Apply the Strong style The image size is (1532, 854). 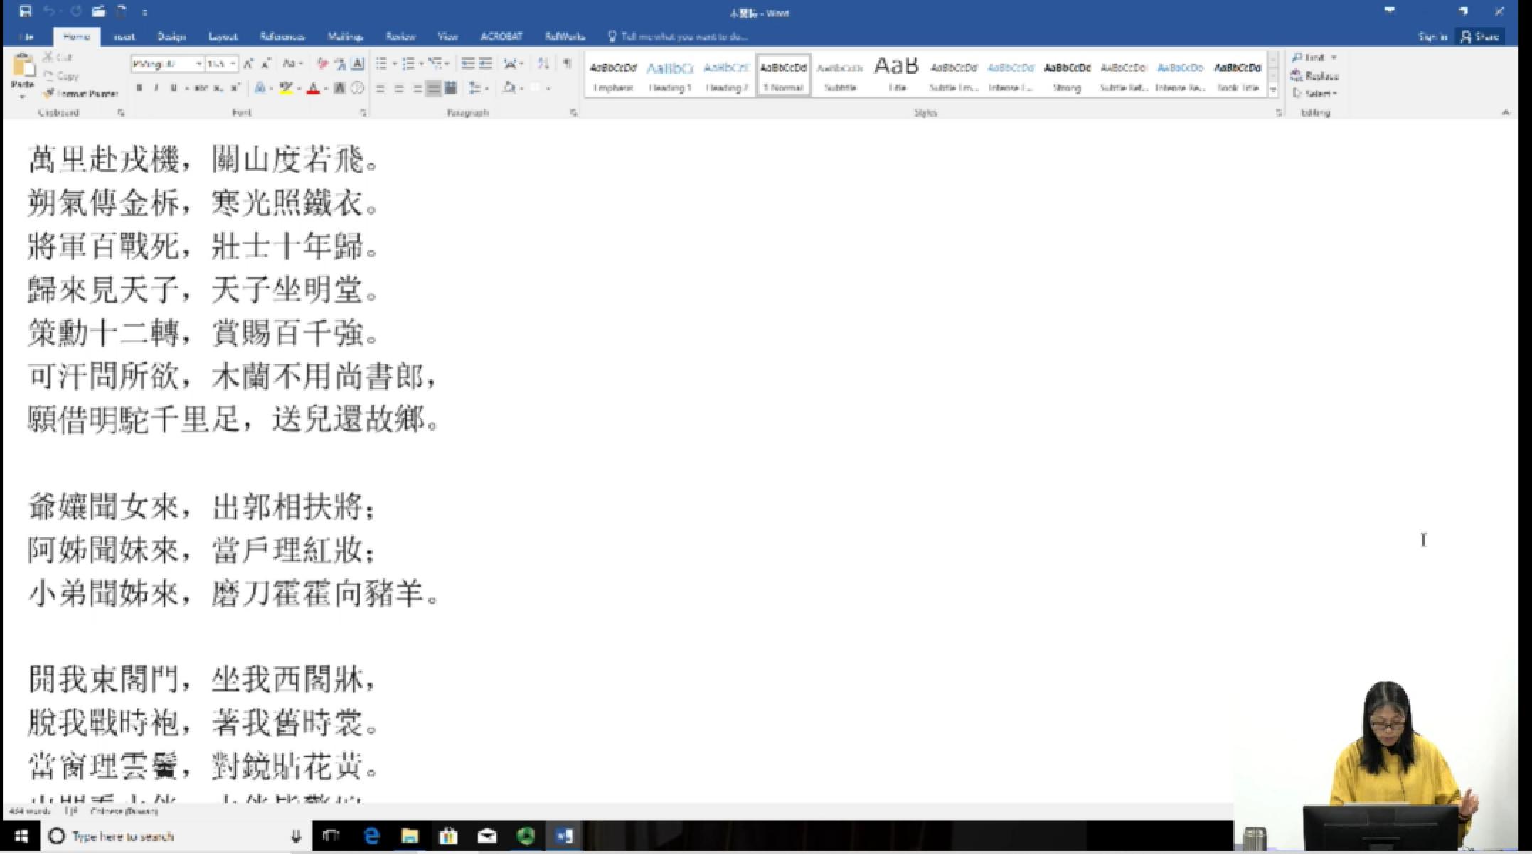tap(1067, 75)
